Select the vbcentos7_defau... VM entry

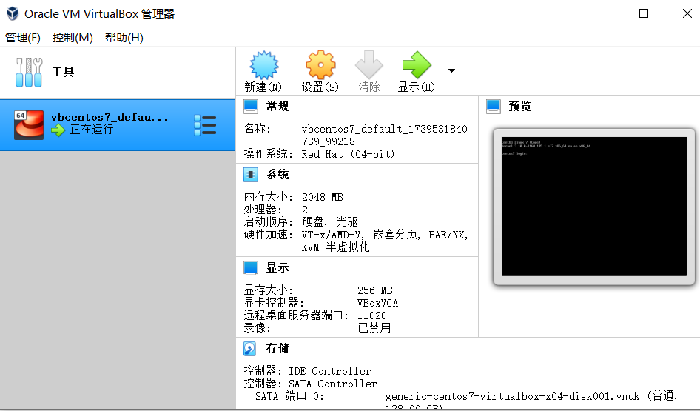(x=118, y=125)
